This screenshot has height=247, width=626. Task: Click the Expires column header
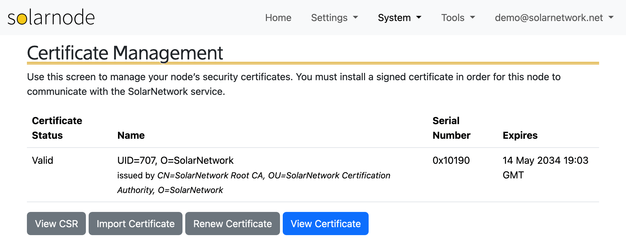pyautogui.click(x=520, y=135)
